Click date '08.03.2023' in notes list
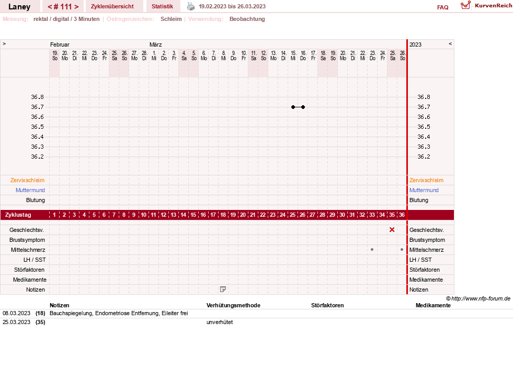Screen dimensions: 513x378 tap(16, 313)
